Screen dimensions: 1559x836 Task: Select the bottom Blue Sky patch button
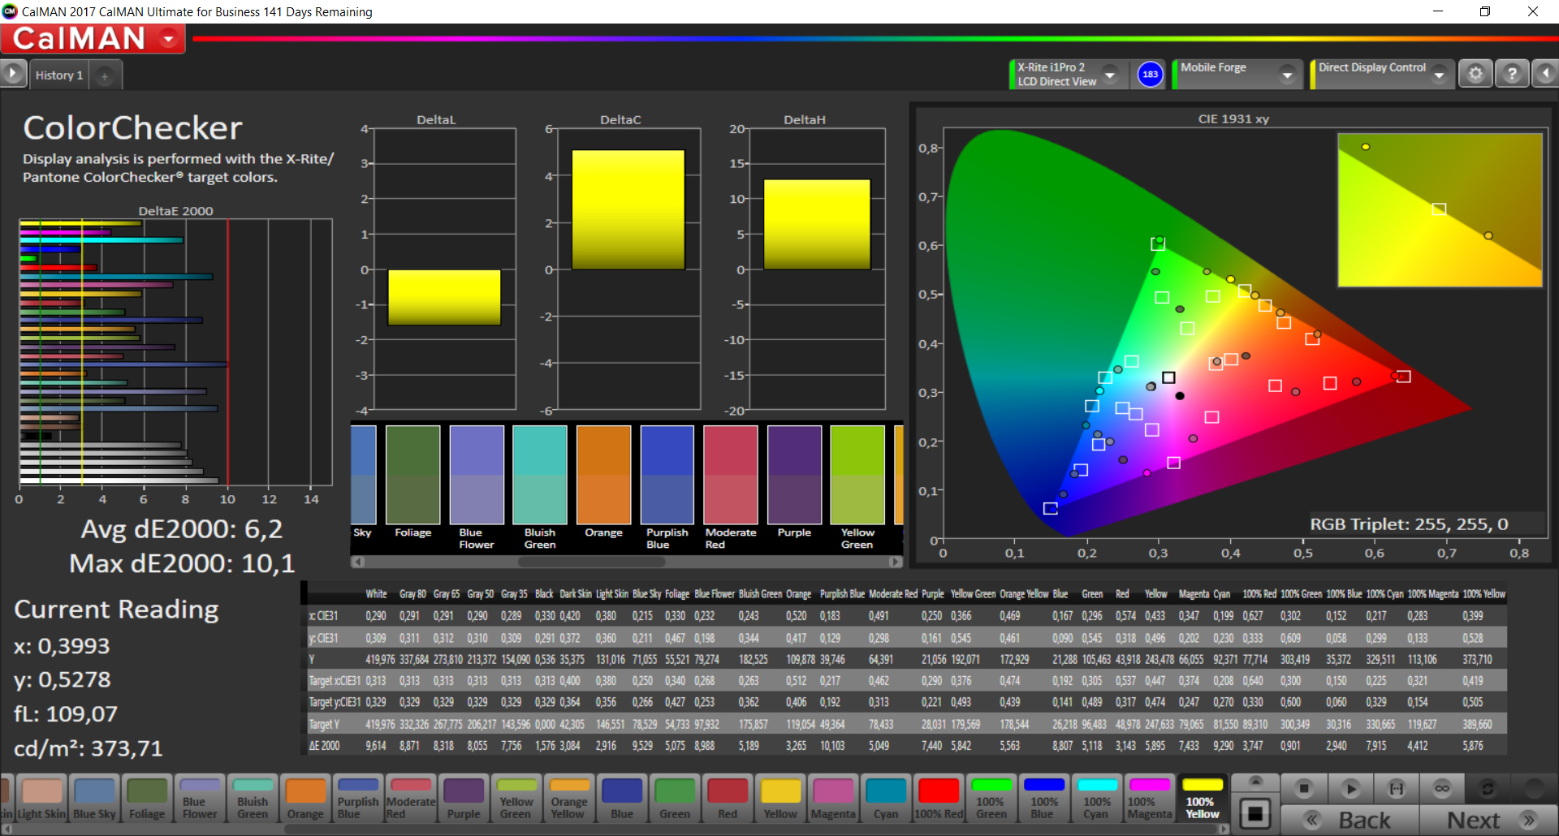(x=94, y=799)
